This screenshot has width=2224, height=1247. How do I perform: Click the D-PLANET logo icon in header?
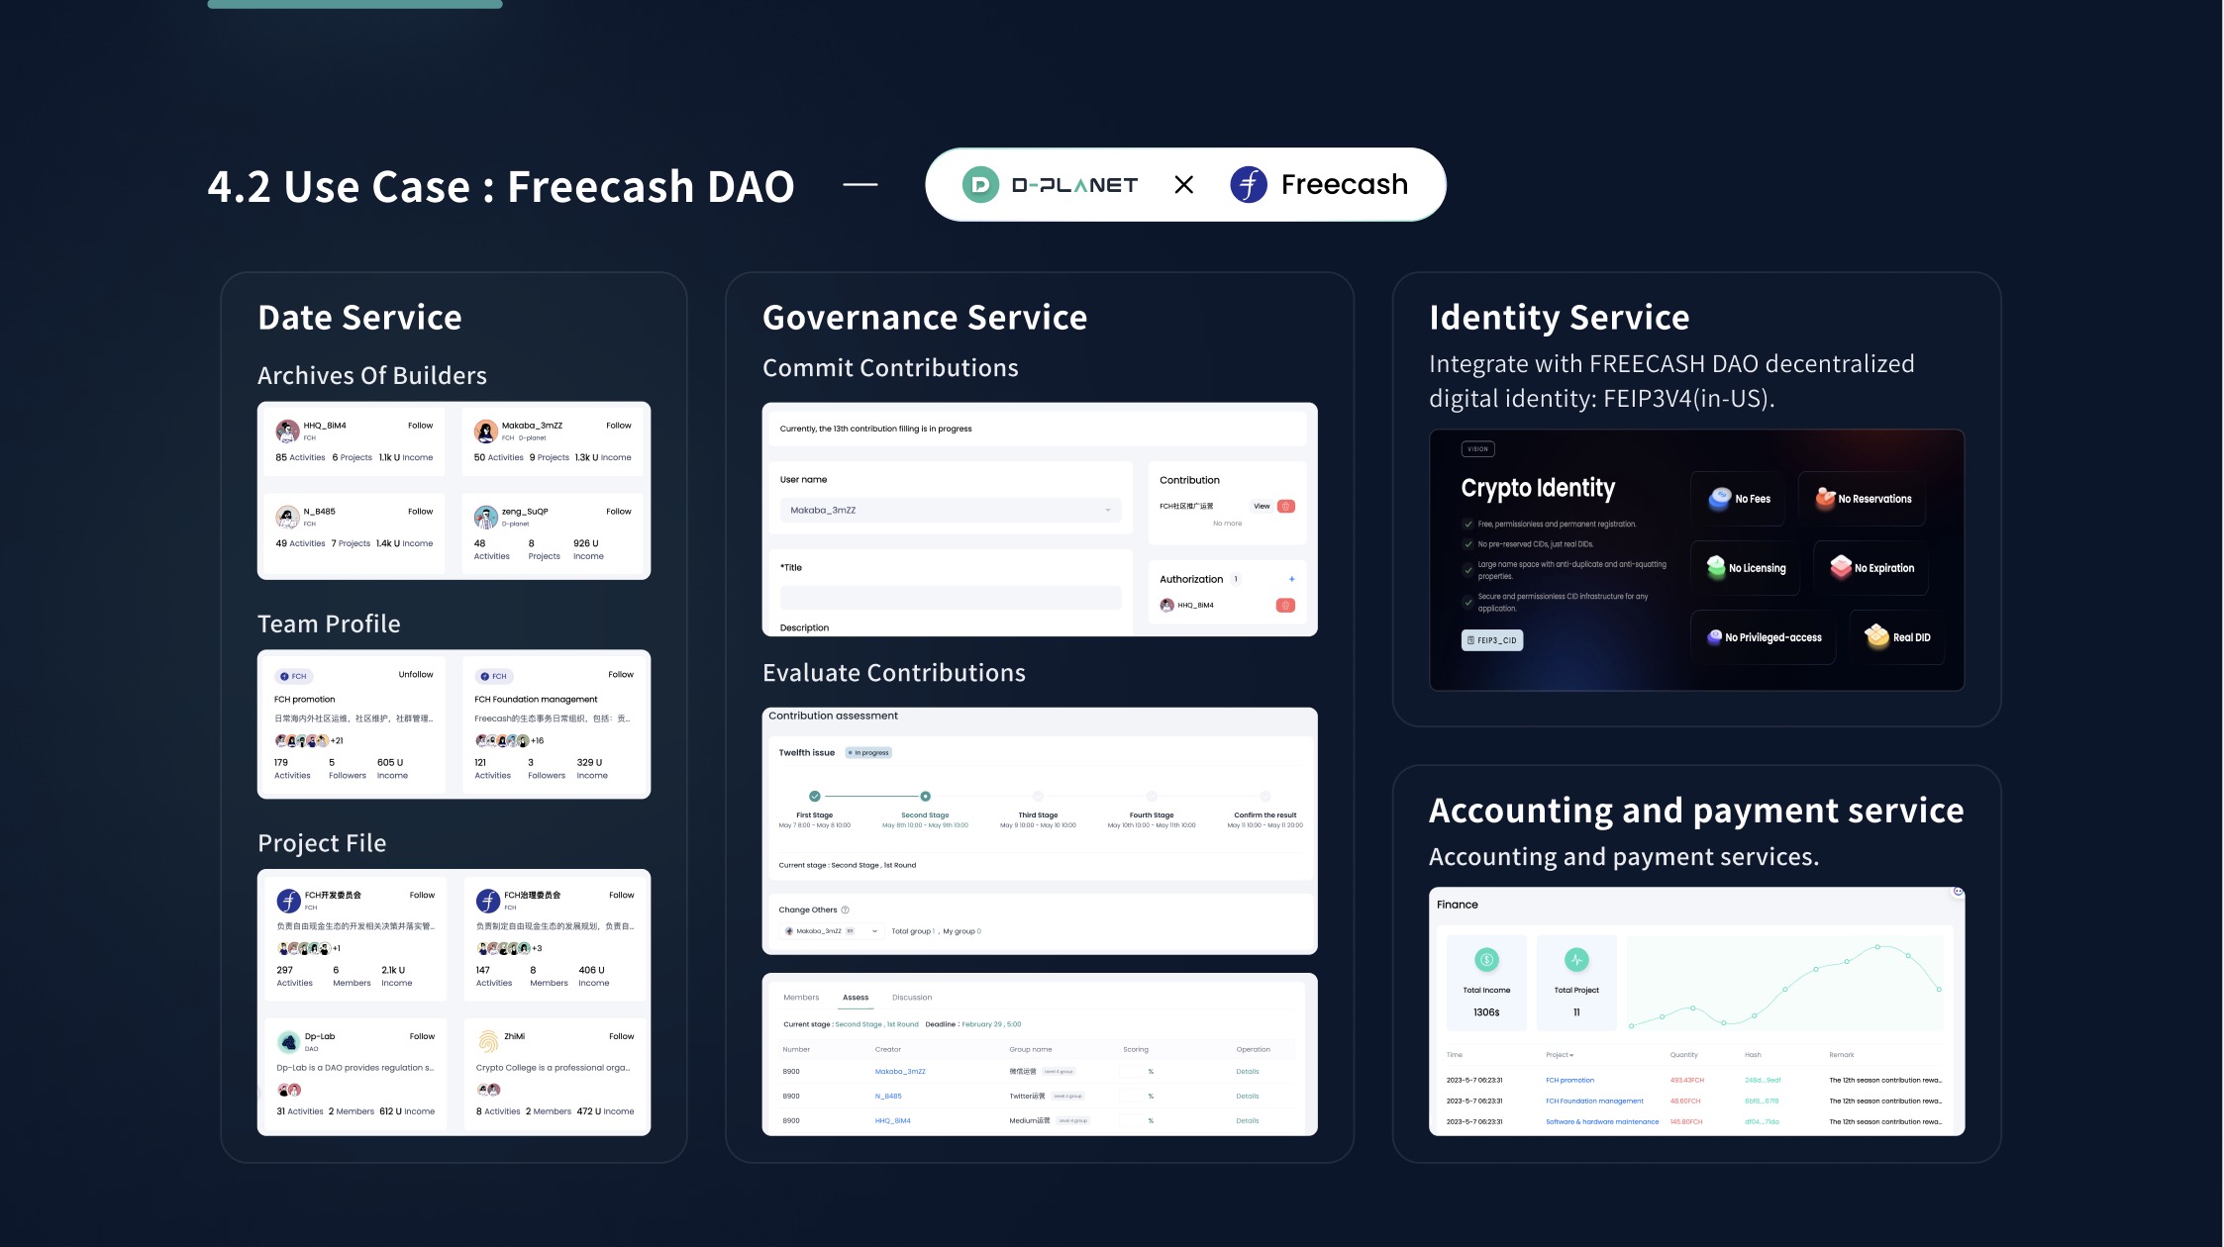978,184
